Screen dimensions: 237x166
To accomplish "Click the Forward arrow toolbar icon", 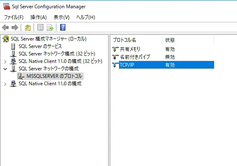I will point(15,27).
